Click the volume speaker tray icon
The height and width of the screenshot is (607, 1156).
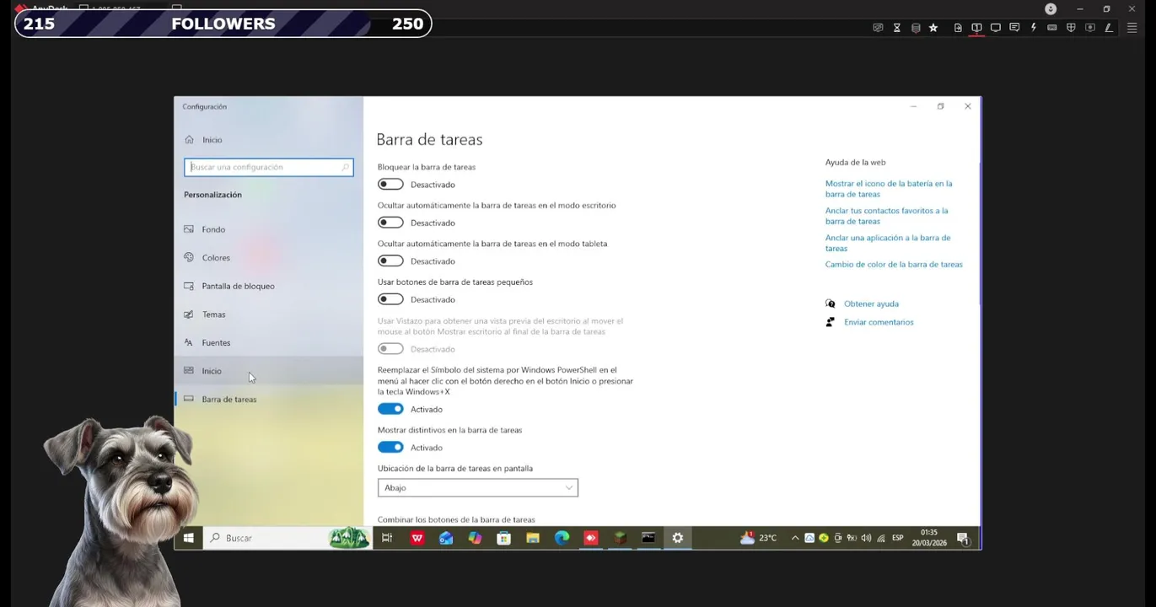[866, 538]
